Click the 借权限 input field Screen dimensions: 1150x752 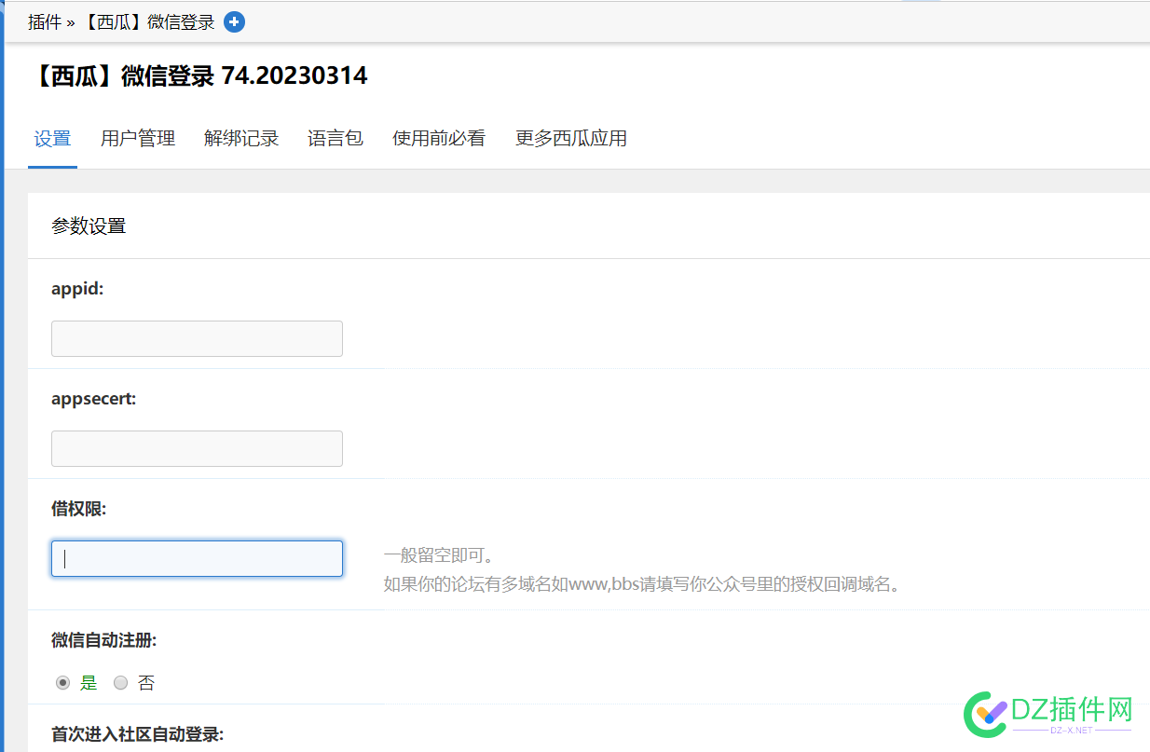click(x=197, y=558)
